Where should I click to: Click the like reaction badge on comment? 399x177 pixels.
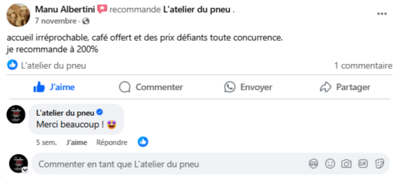143,142
